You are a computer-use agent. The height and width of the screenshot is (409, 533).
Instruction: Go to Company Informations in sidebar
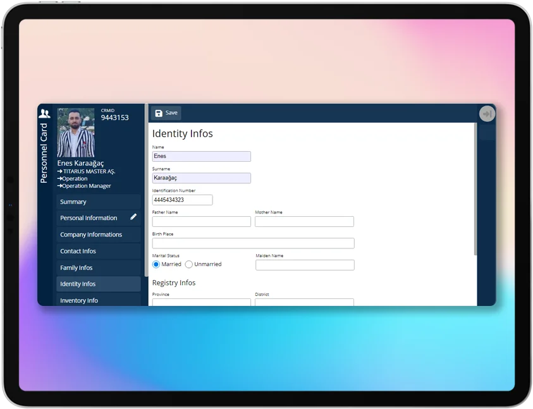[98, 235]
